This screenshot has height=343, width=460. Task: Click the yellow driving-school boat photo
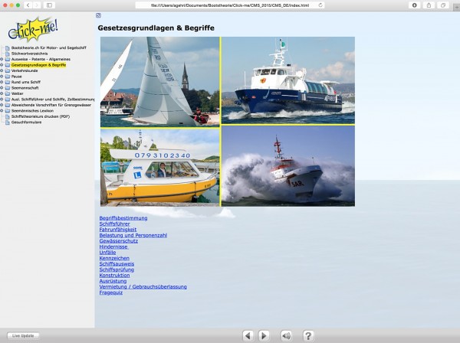(x=160, y=168)
